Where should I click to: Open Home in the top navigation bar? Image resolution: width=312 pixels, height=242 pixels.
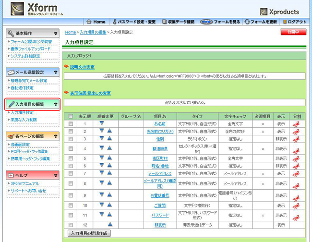point(96,22)
